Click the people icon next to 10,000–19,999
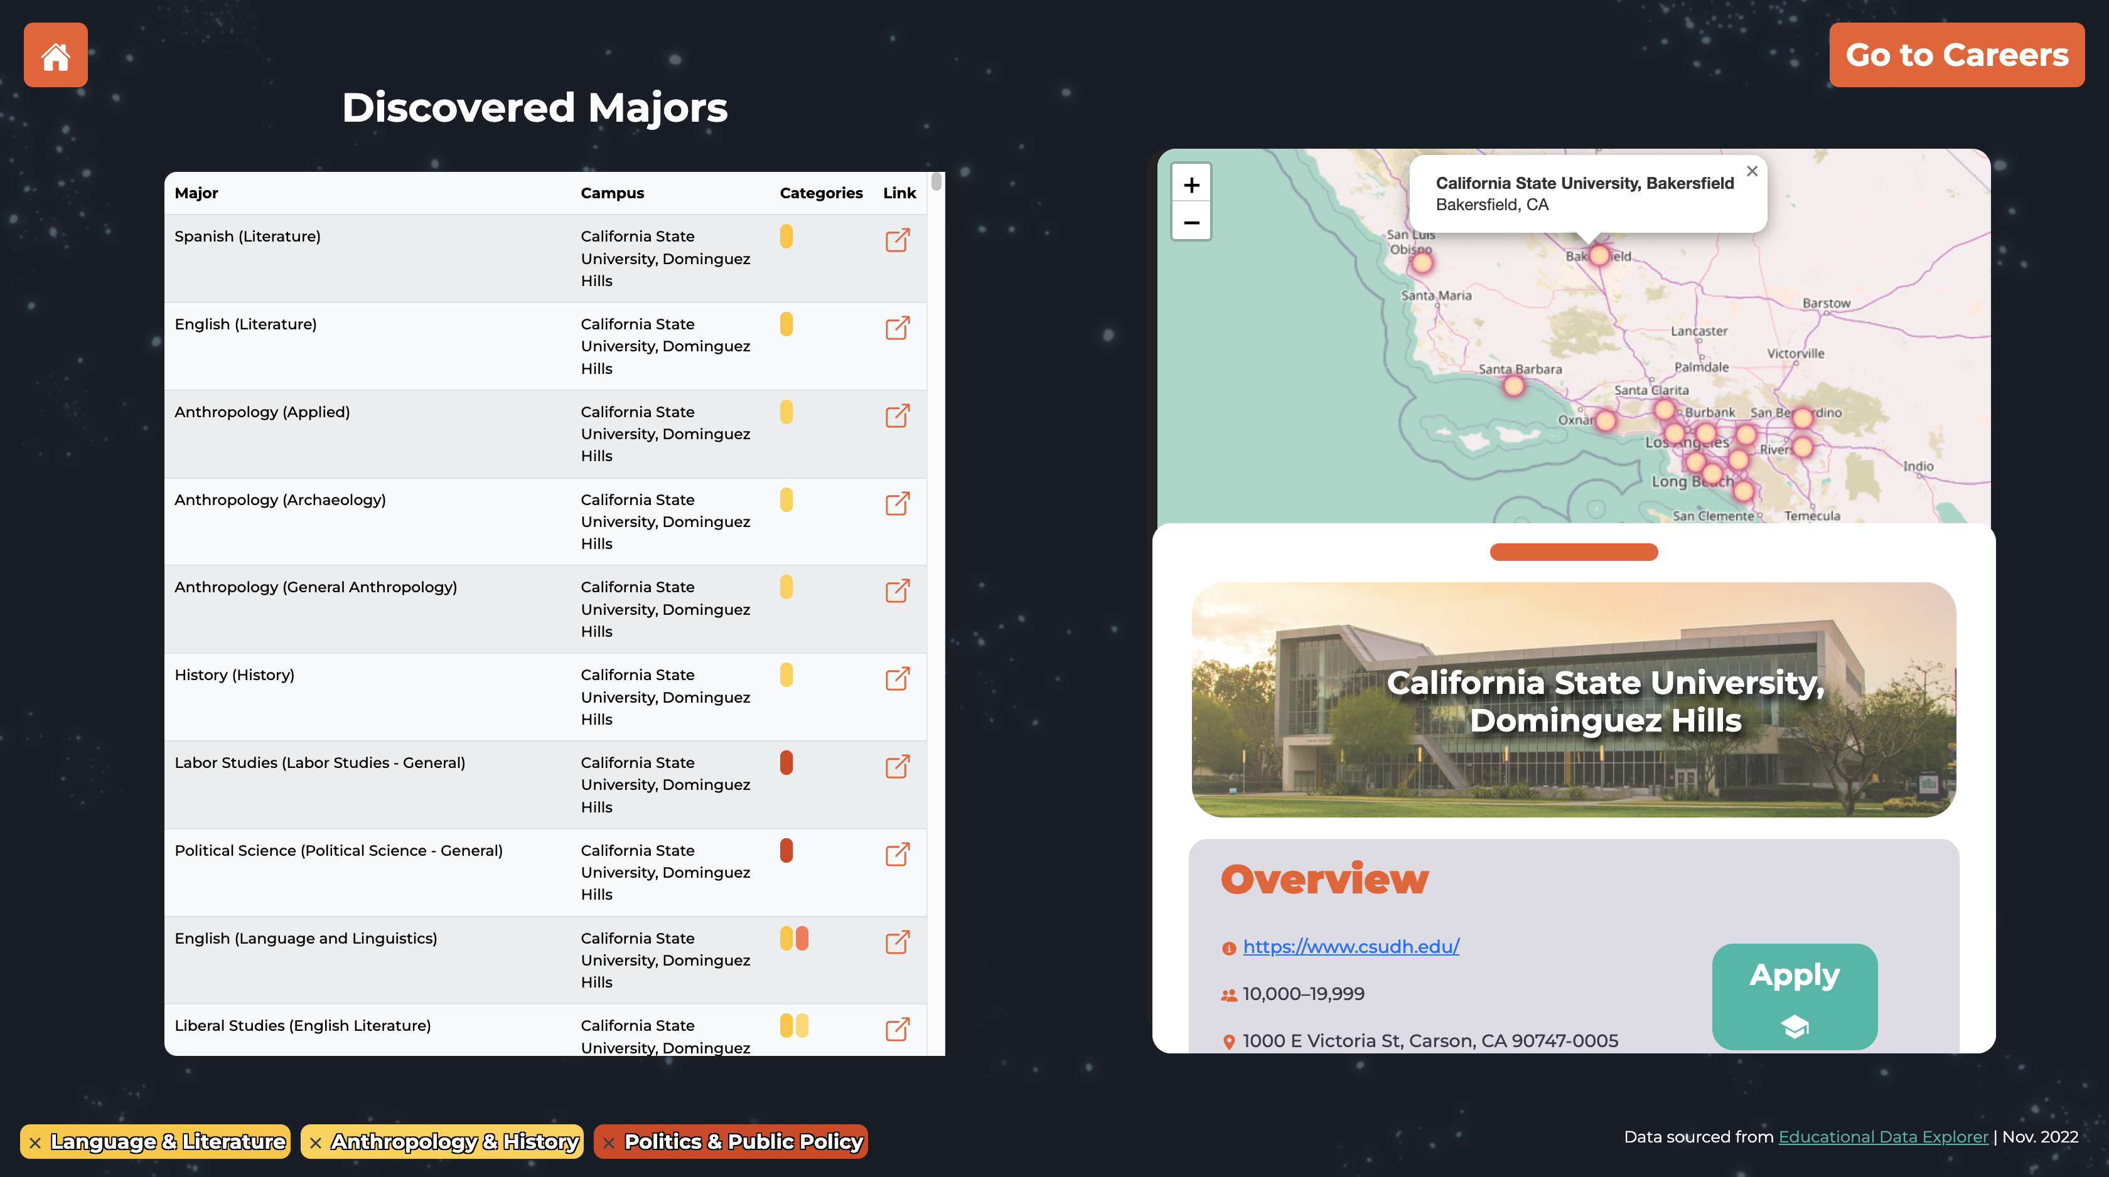This screenshot has height=1177, width=2109. [x=1228, y=995]
